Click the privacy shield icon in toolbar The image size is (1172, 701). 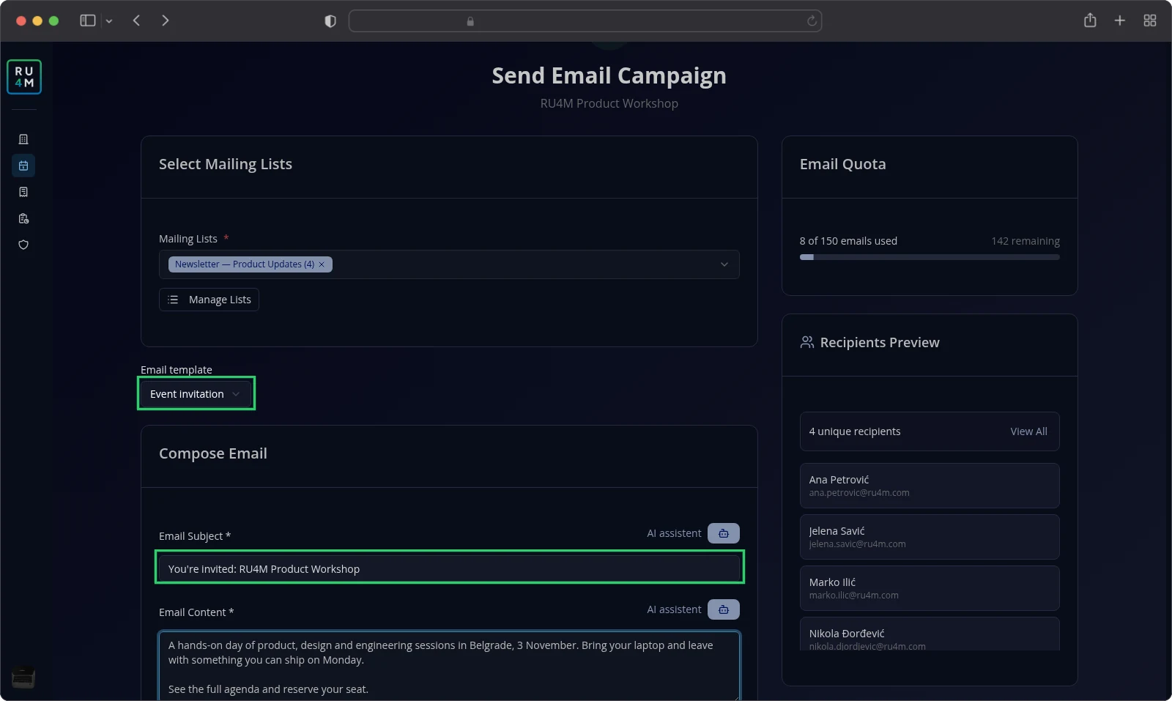pyautogui.click(x=330, y=21)
